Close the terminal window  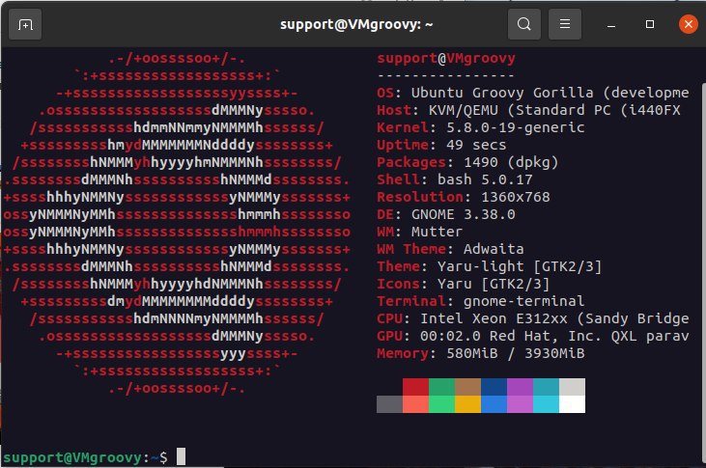[x=688, y=24]
